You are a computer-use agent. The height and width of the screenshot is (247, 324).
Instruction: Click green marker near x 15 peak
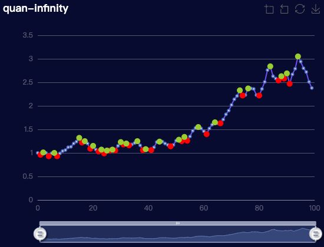pyautogui.click(x=79, y=138)
